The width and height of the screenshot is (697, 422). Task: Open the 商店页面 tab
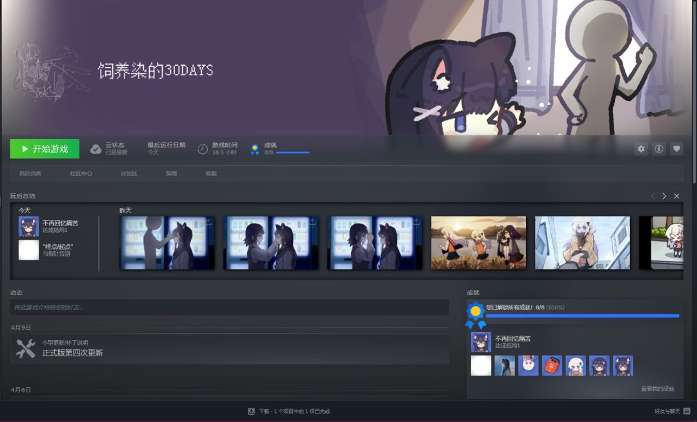point(30,173)
